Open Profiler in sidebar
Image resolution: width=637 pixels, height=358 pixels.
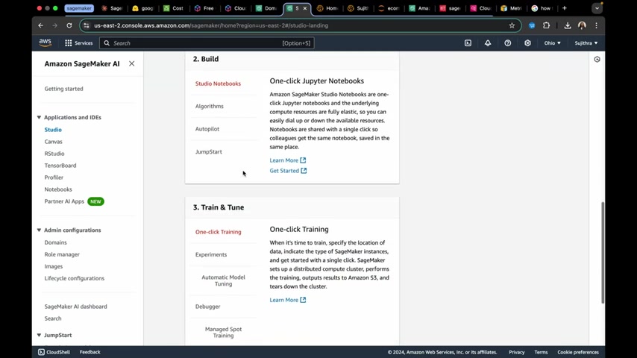54,178
